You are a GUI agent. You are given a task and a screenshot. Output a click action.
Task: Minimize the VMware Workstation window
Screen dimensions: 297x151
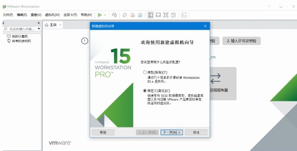click(x=269, y=6)
